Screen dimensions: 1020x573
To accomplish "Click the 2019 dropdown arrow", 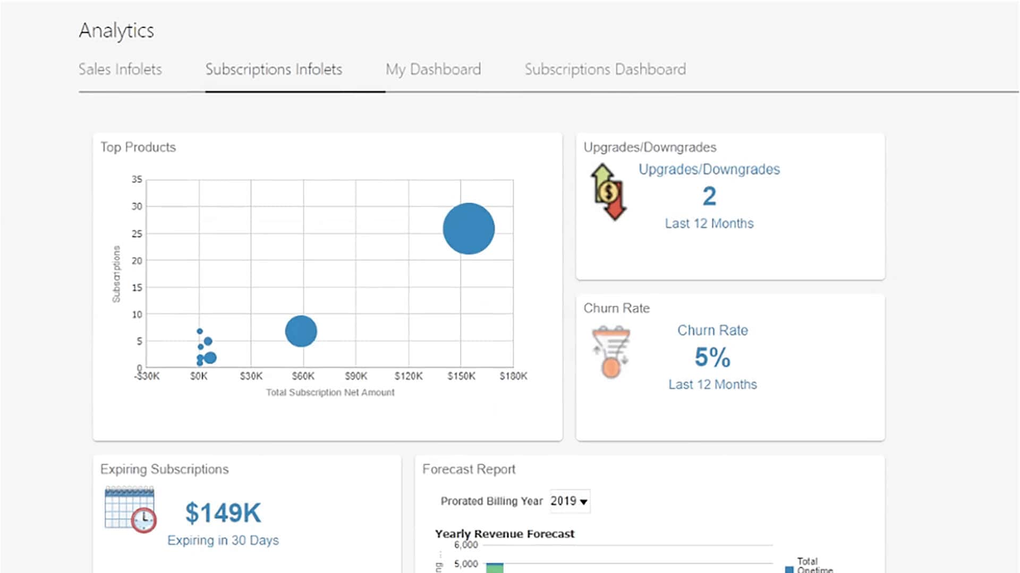I will pyautogui.click(x=583, y=501).
